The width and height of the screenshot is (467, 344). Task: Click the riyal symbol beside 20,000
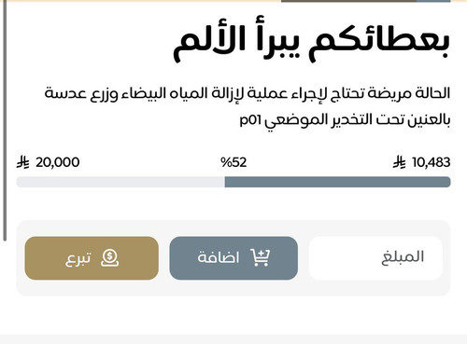[23, 162]
